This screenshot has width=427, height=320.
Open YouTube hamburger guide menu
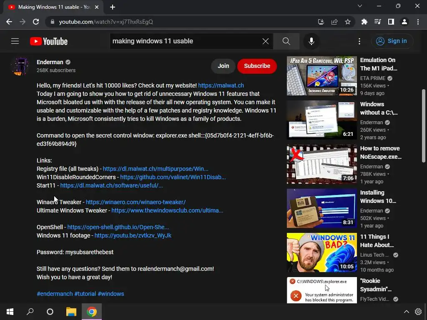click(15, 41)
